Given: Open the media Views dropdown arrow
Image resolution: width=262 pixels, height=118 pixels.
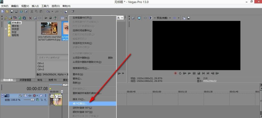Looking at the screenshot, I should [x=66, y=18].
